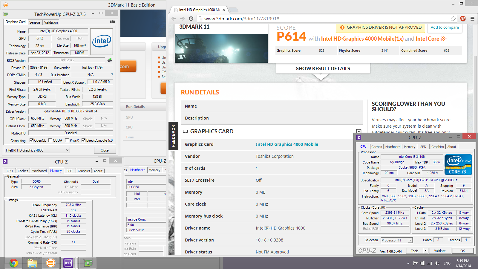Screen dimensions: 478x269
Task: Click the Validate button in CPU-Z
Action: click(x=440, y=251)
